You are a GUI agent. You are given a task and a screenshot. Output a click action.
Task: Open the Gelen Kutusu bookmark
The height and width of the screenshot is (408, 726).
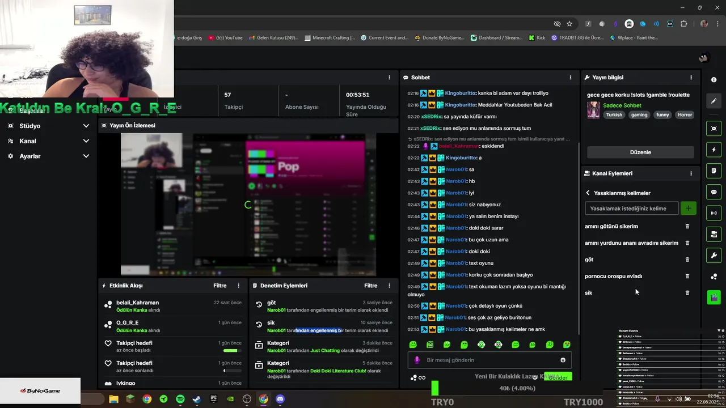click(273, 38)
